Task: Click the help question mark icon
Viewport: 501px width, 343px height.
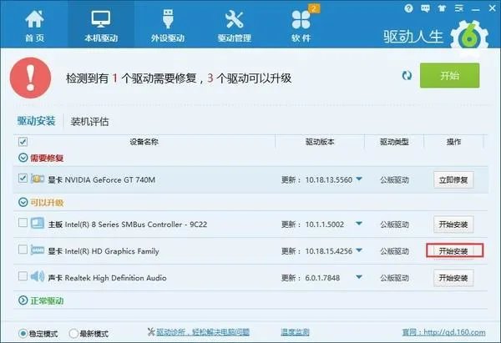Action: 408,8
